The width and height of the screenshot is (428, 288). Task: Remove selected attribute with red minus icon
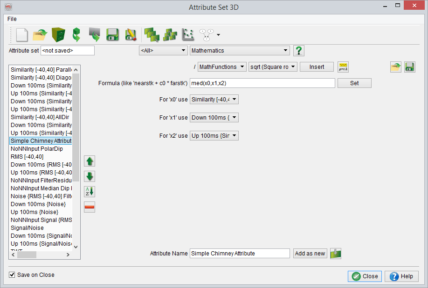click(90, 207)
